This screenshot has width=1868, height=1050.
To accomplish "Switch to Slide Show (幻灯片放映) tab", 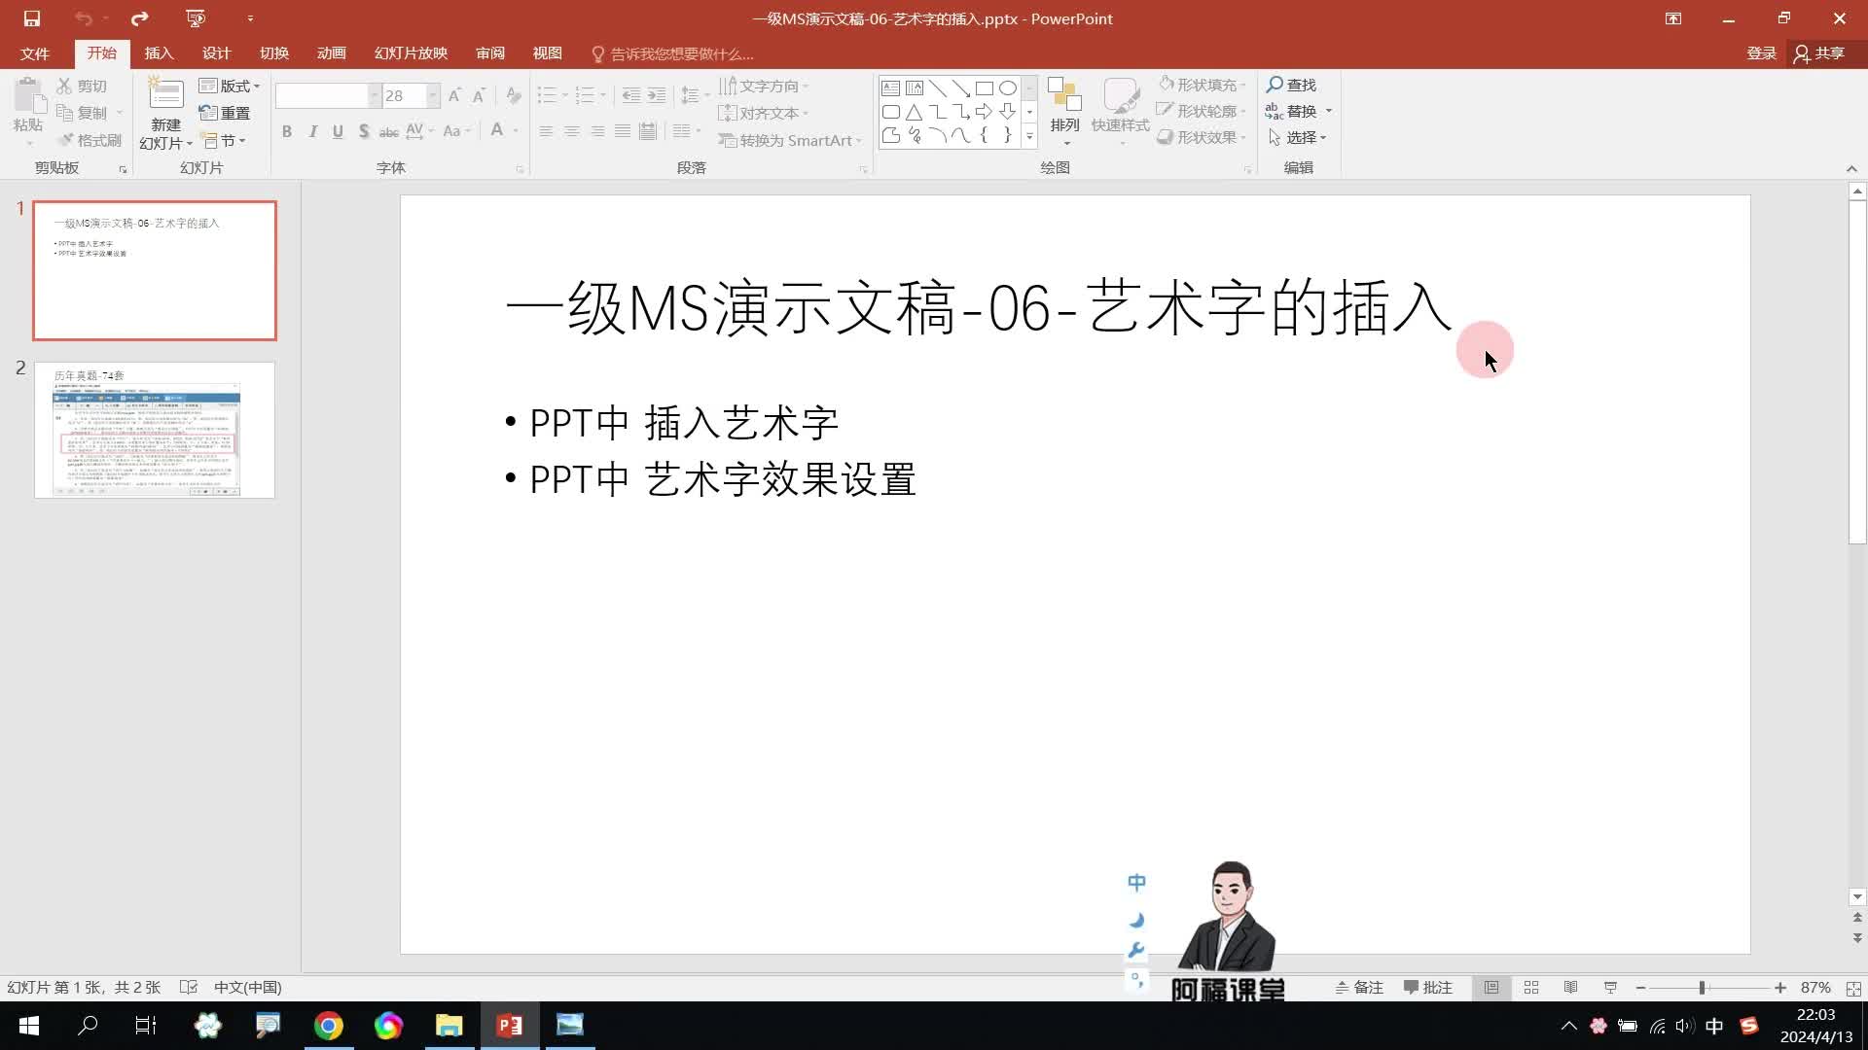I will [x=411, y=53].
